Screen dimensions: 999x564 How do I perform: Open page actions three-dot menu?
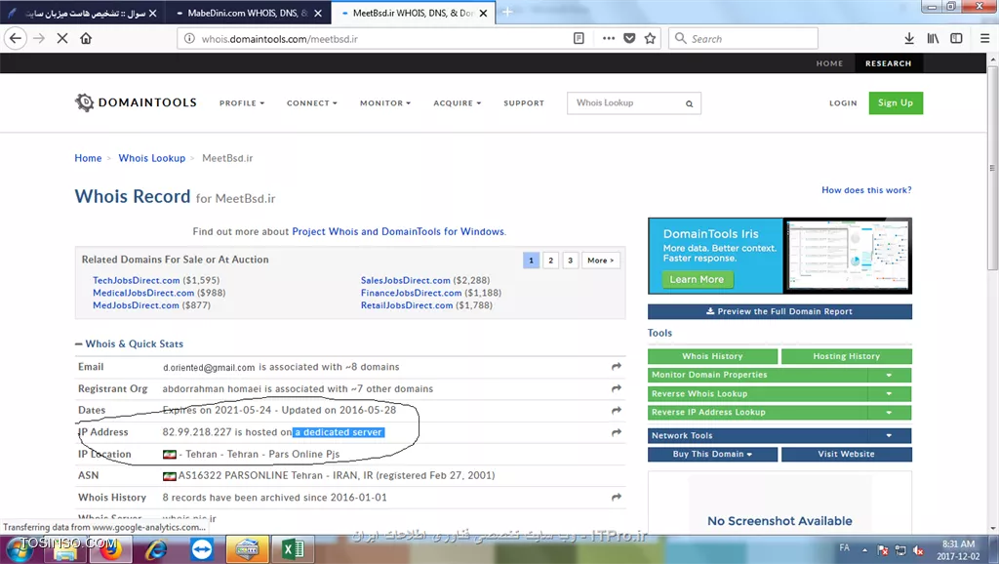coord(609,38)
